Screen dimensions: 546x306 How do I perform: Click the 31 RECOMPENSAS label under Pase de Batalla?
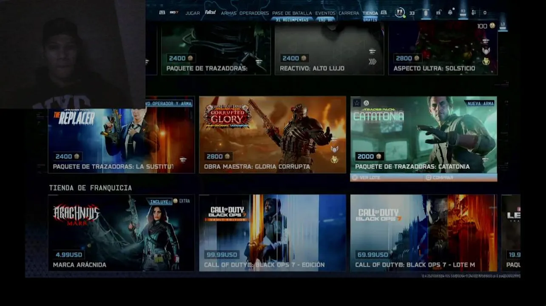point(292,20)
